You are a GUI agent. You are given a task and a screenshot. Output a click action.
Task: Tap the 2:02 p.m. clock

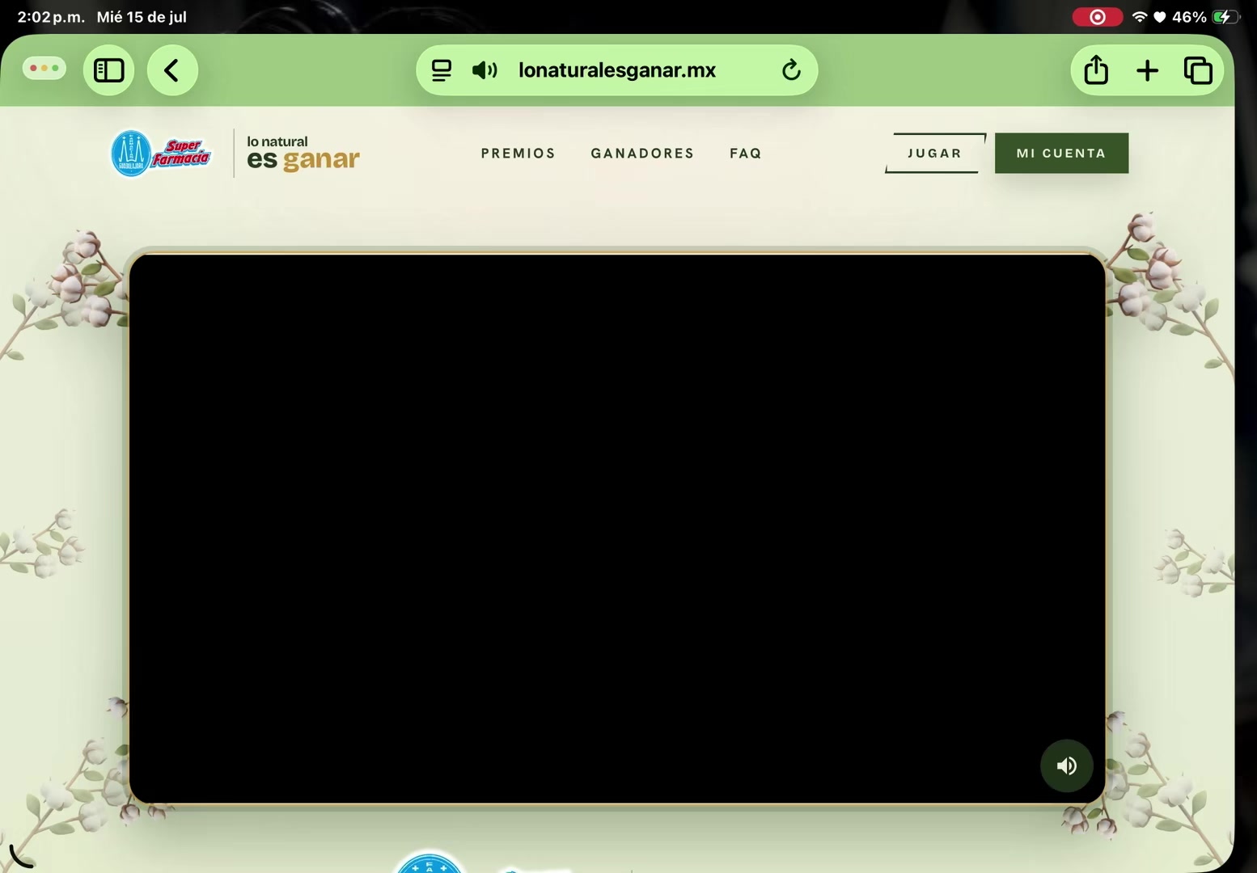click(x=51, y=17)
